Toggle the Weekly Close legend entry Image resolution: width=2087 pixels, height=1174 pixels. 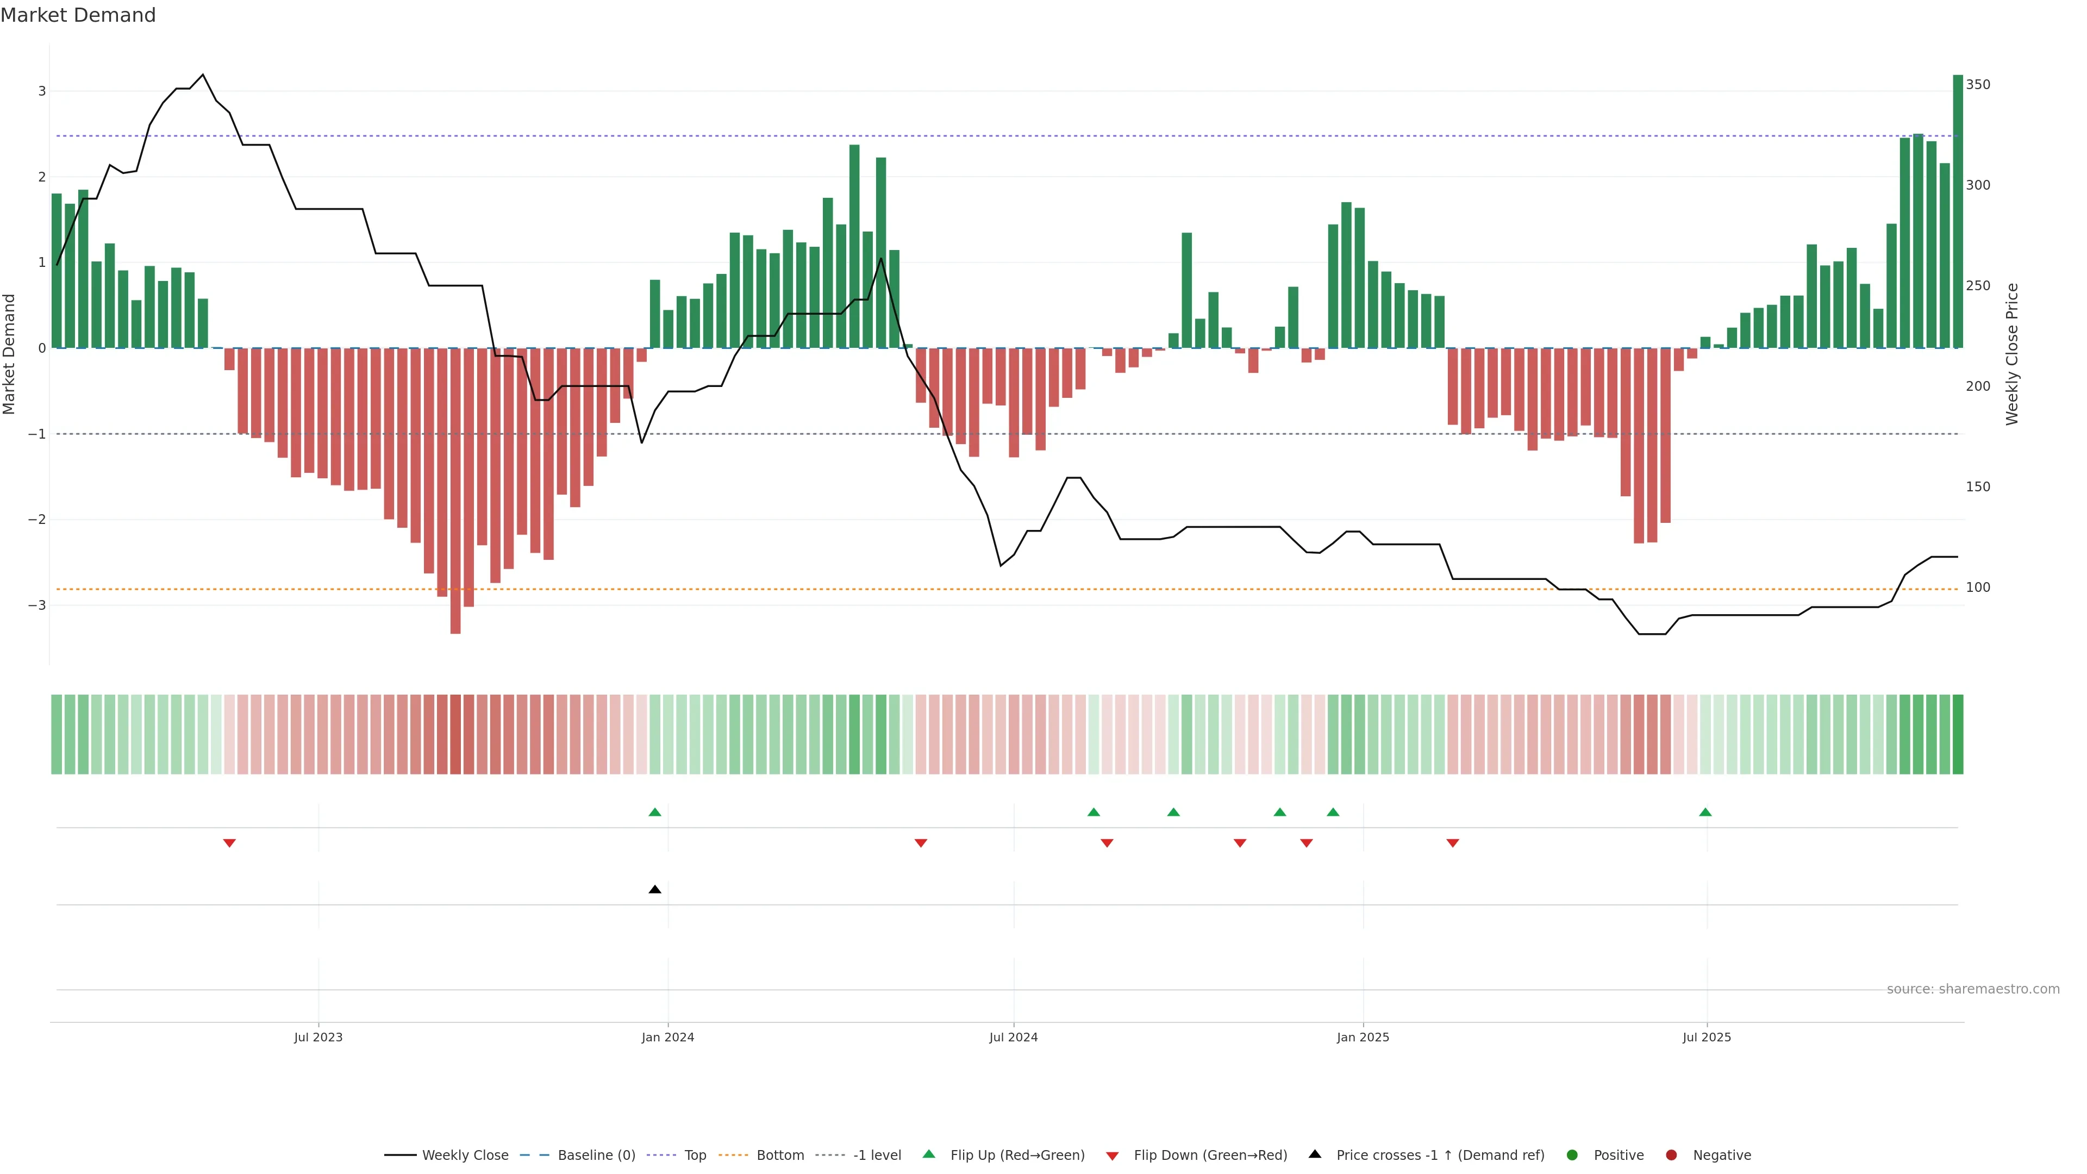click(x=465, y=1154)
